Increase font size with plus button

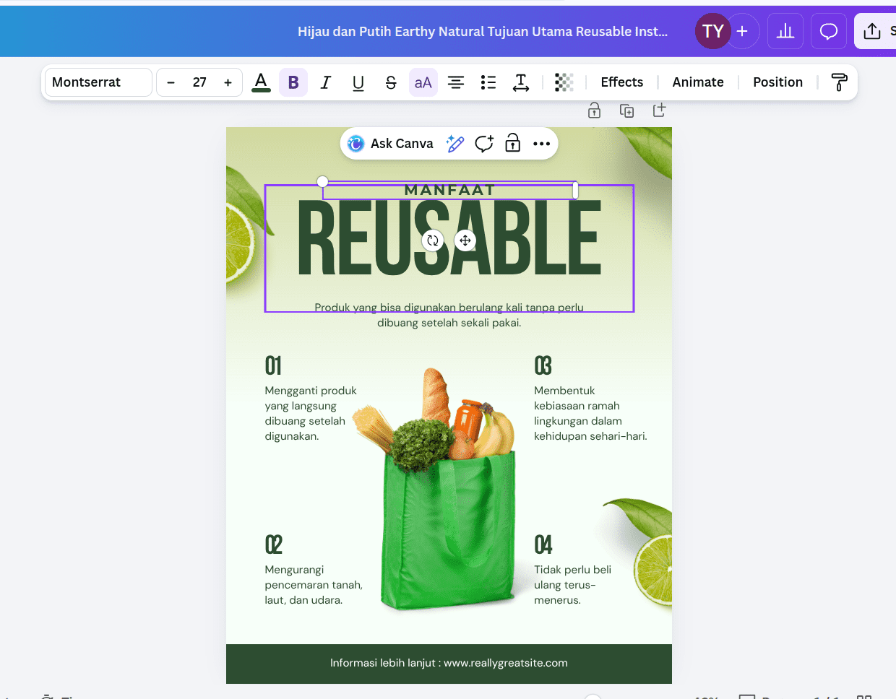tap(228, 82)
